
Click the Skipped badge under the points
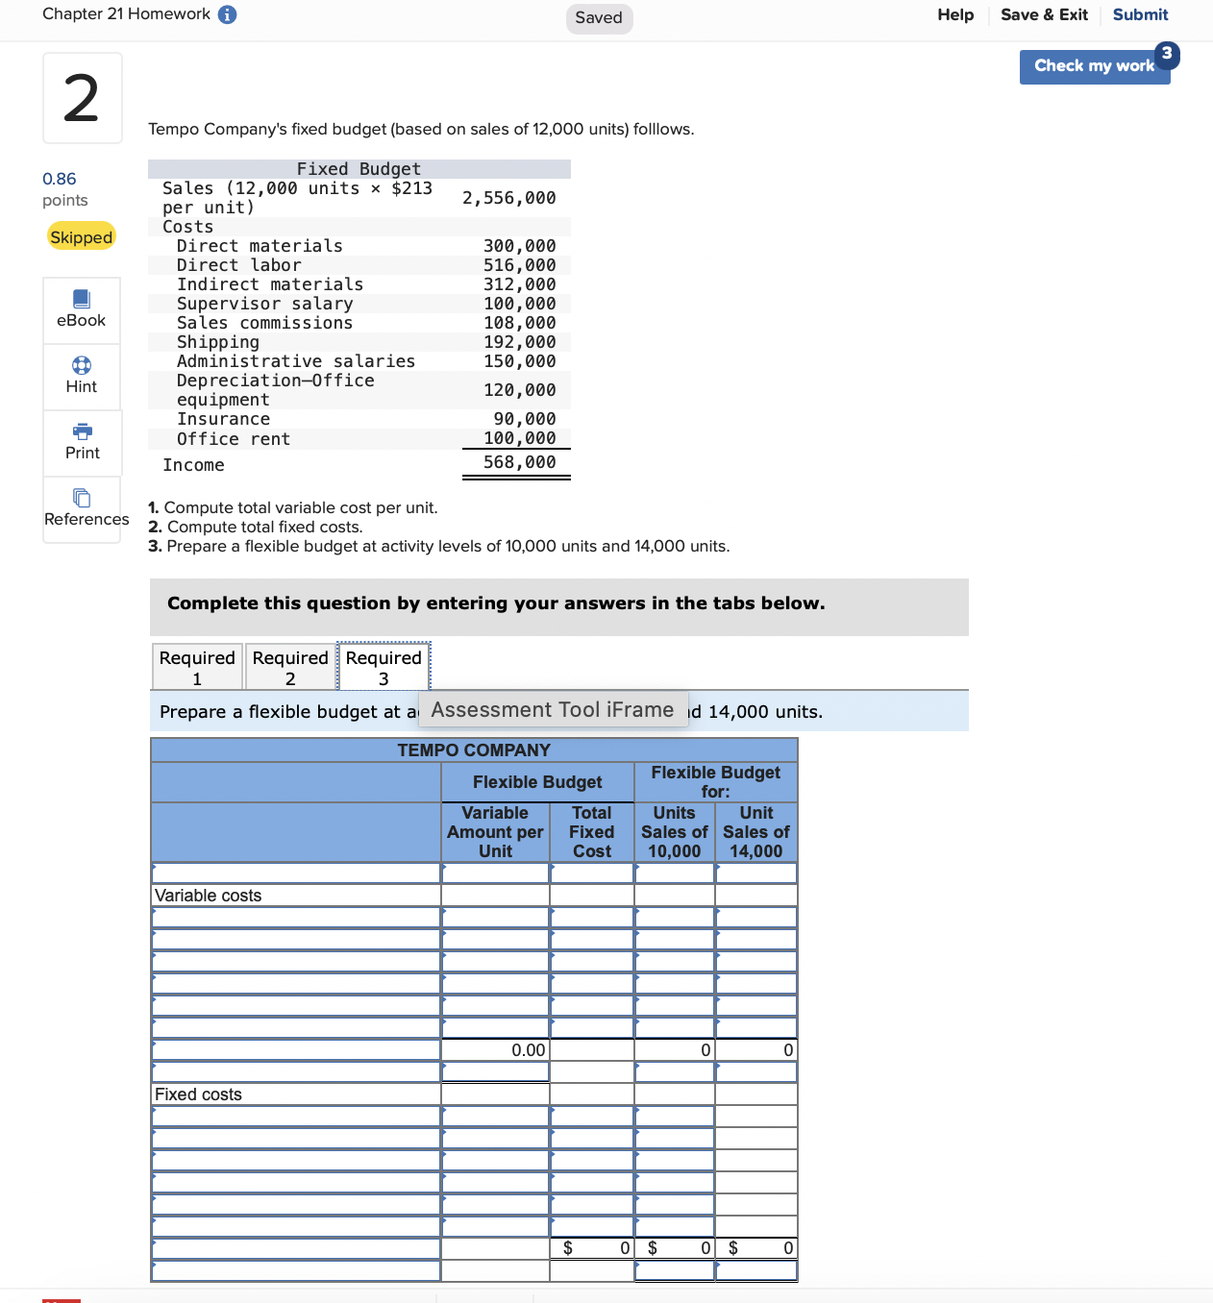click(81, 236)
